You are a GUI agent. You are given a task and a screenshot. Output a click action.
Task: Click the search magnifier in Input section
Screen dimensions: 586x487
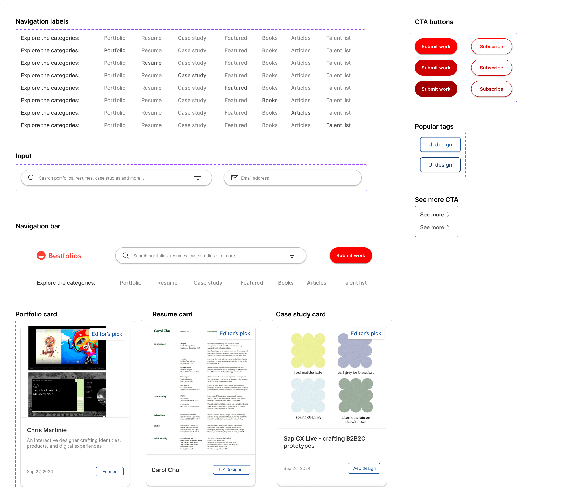click(x=31, y=178)
